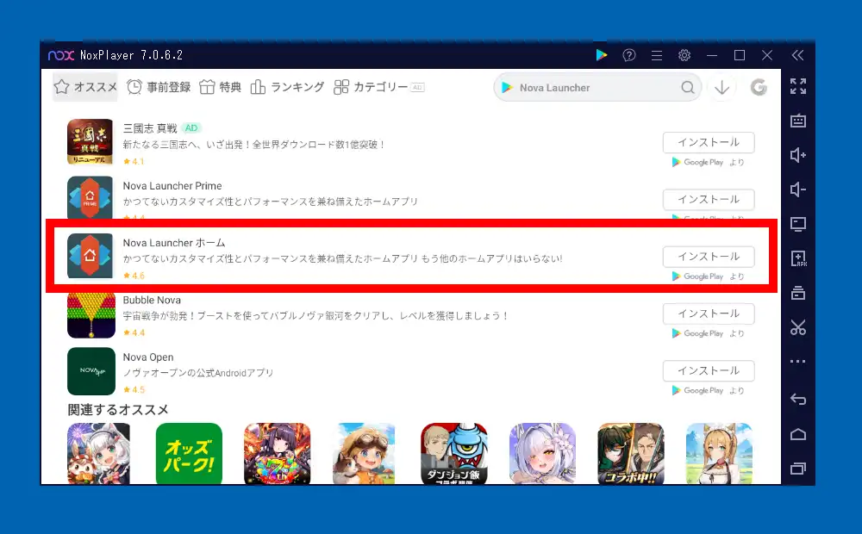This screenshot has height=534, width=862.
Task: Open the Nova Open title
Action: click(x=148, y=357)
